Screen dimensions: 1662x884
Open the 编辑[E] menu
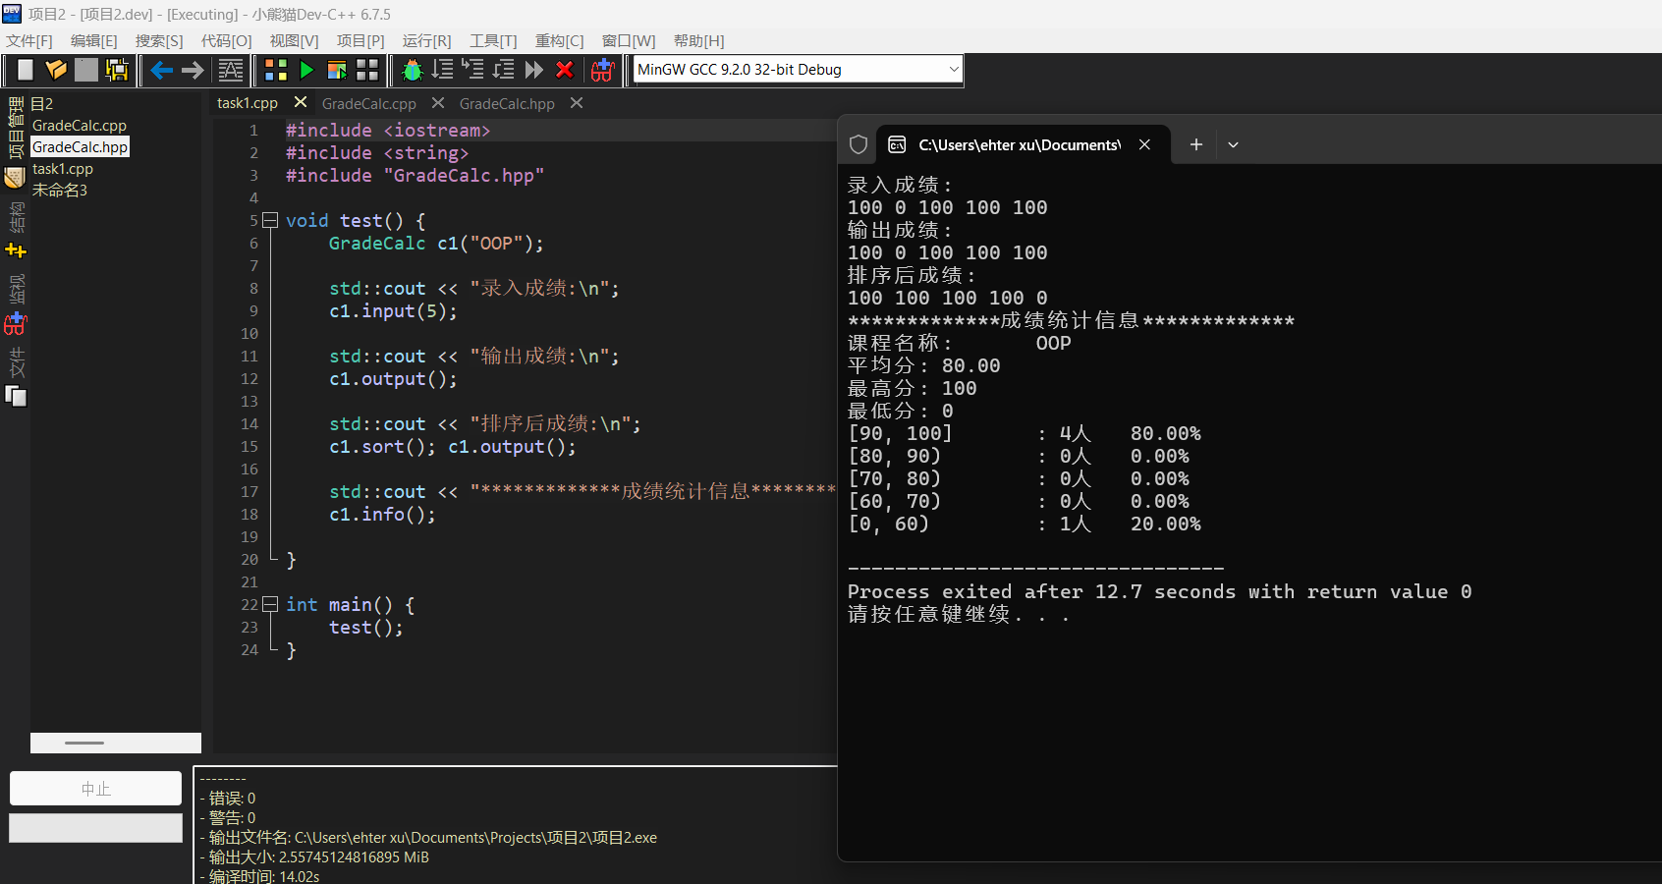(94, 40)
